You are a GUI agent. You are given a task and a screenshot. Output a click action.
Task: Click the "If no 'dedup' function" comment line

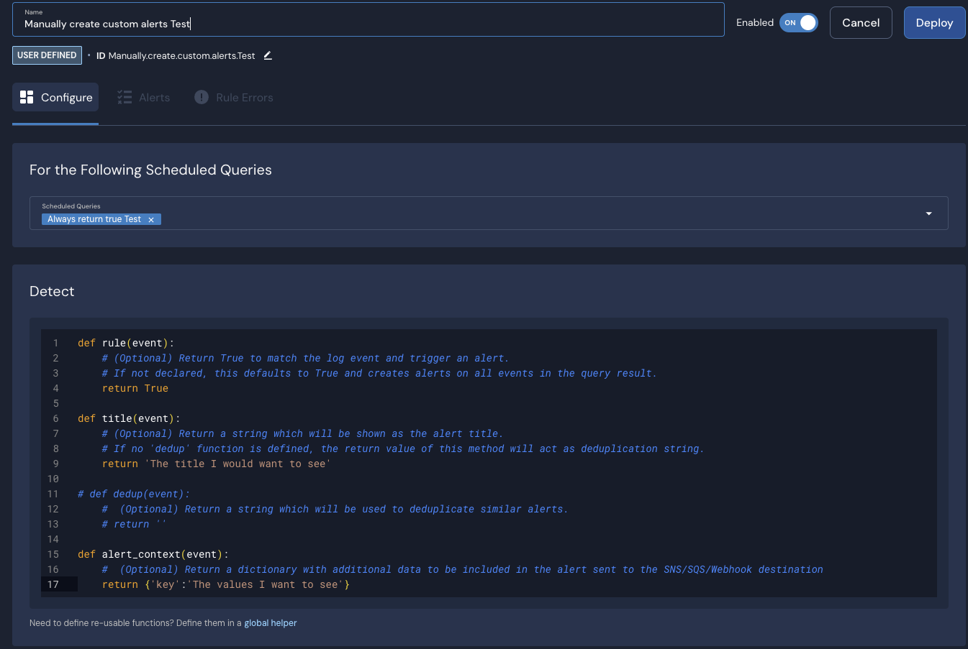[x=403, y=448]
